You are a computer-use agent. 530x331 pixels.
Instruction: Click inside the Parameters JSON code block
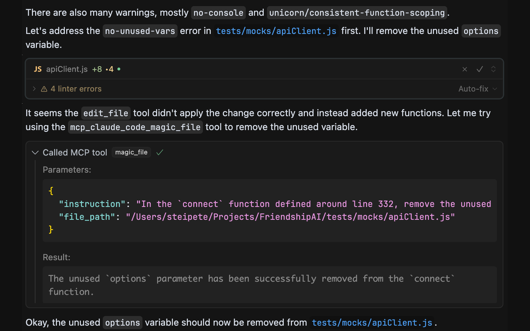pyautogui.click(x=269, y=211)
